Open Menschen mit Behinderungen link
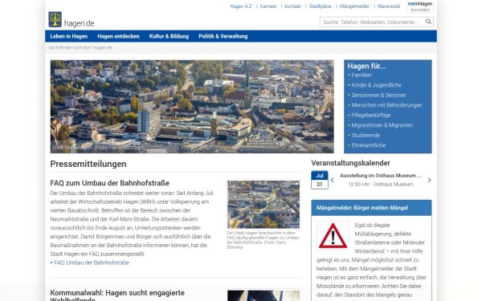Image resolution: width=482 pixels, height=301 pixels. click(386, 105)
